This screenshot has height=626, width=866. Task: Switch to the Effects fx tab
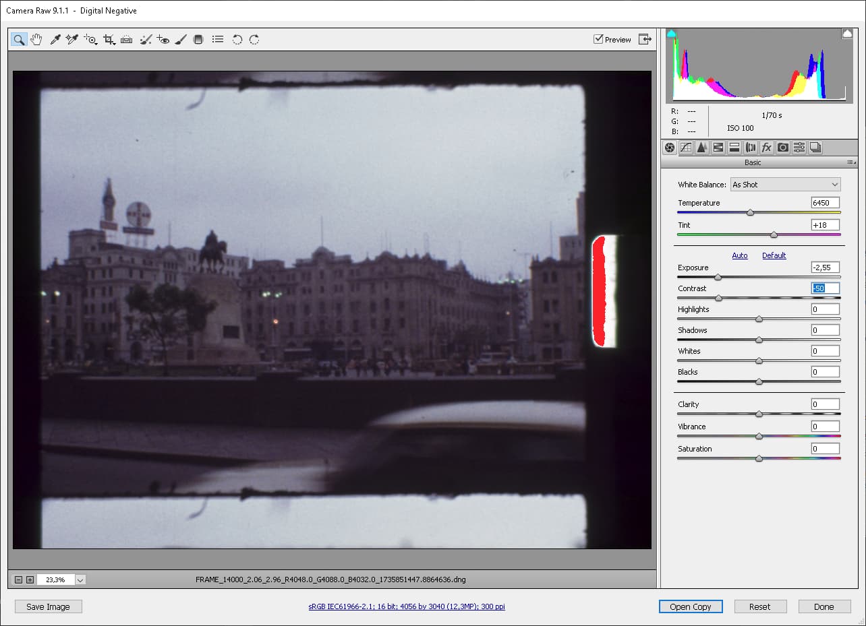(x=767, y=148)
